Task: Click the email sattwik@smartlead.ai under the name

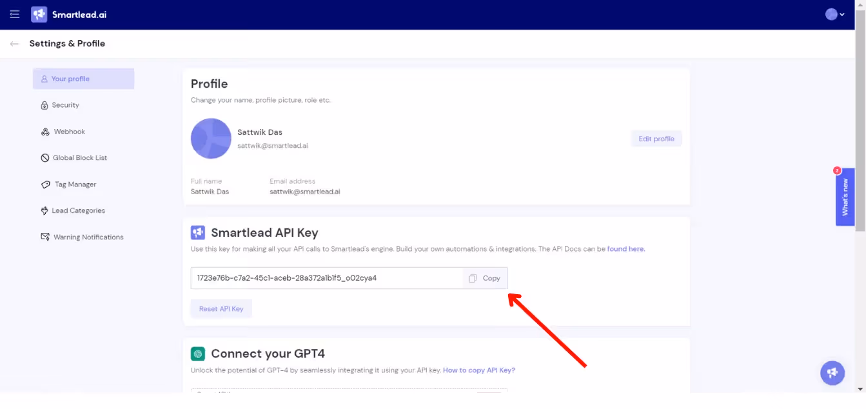Action: tap(273, 146)
